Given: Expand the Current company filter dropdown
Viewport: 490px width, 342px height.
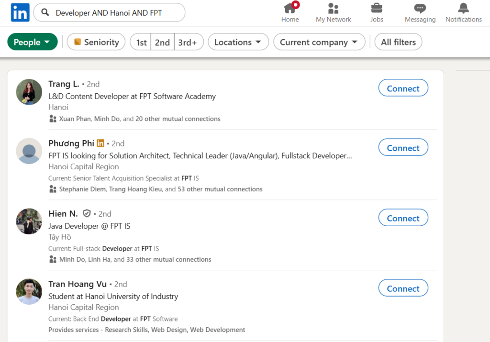Looking at the screenshot, I should (319, 42).
